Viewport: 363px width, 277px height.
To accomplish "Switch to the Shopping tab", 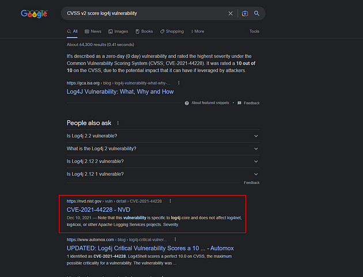I will pyautogui.click(x=172, y=31).
